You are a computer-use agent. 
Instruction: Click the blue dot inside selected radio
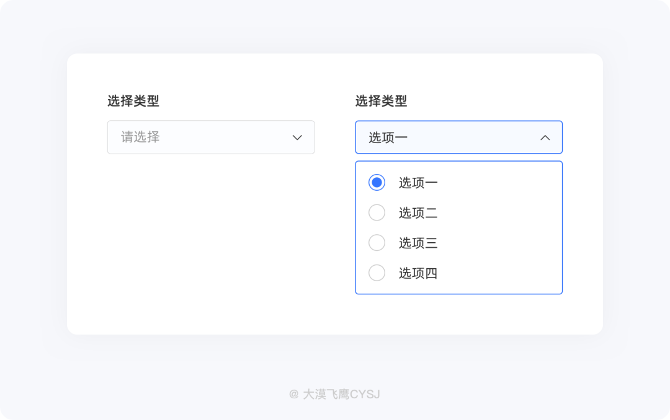pyautogui.click(x=377, y=182)
